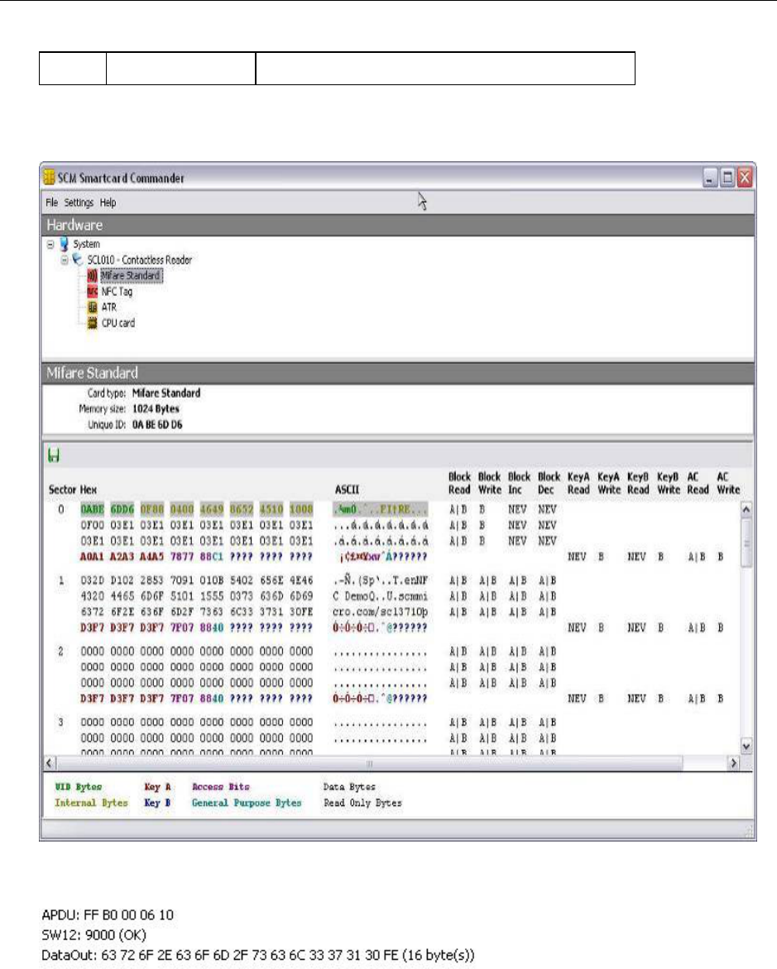777x969 pixels.
Task: Click the green save icon above the sector table
Action: [x=54, y=456]
